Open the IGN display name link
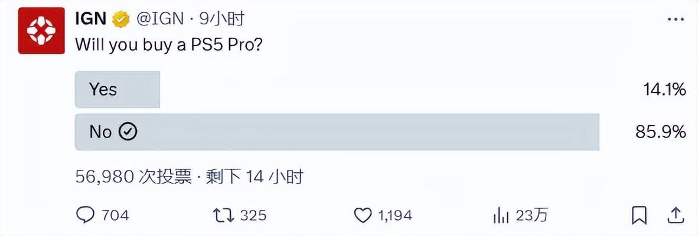 (x=90, y=19)
